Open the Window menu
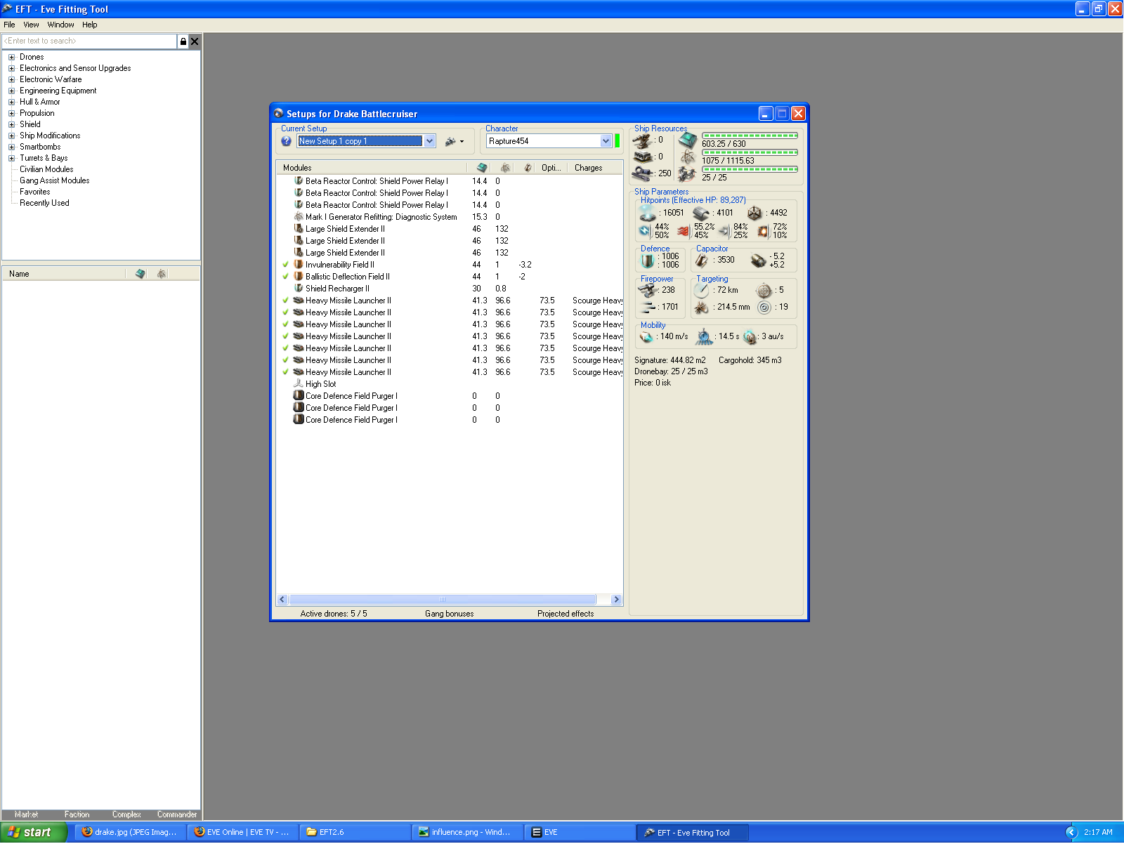 [60, 25]
